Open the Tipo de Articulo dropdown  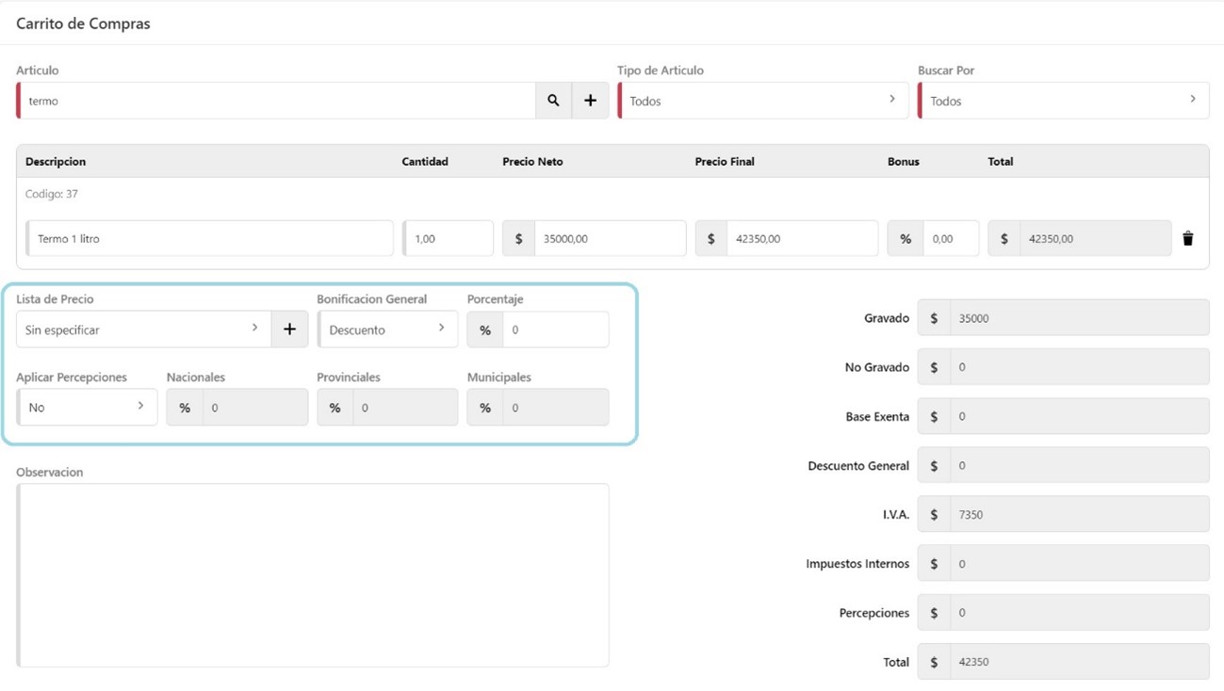(x=762, y=101)
